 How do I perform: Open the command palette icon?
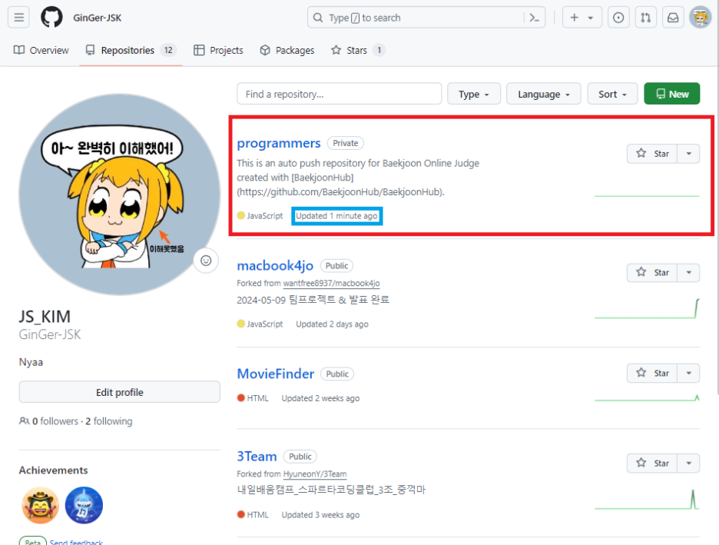pos(534,18)
